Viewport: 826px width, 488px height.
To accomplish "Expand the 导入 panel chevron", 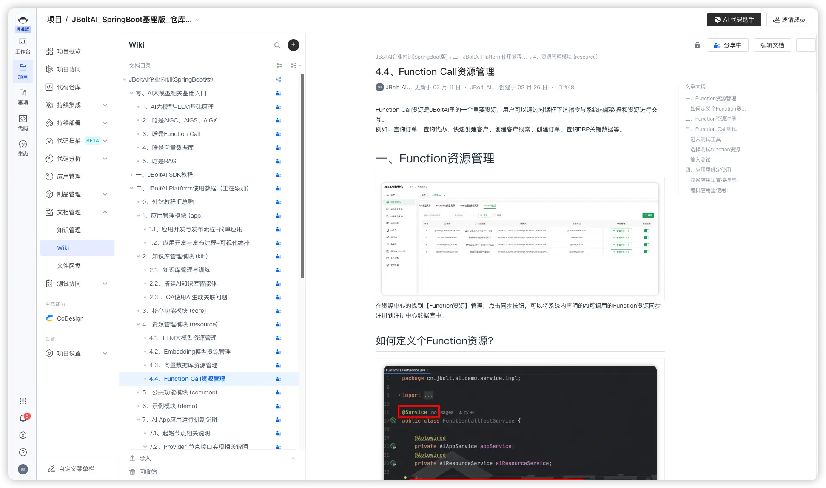I will click(293, 458).
